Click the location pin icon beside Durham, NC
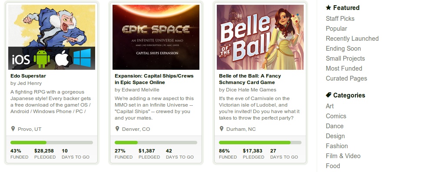The image size is (421, 172). click(x=221, y=129)
